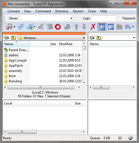Click the grayed Reconnect document arrow icon
139x143 pixels.
(50, 27)
